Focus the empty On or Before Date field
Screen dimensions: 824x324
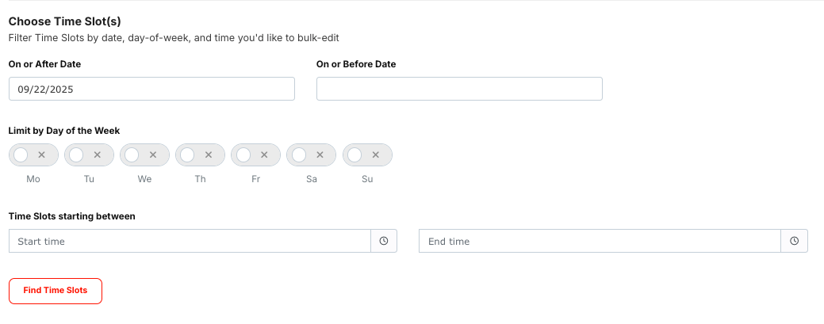[459, 89]
